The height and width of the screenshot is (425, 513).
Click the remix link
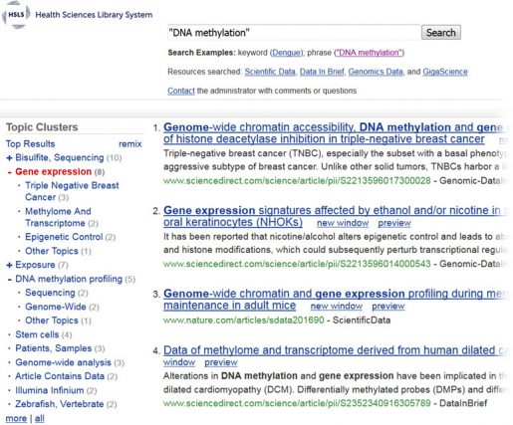(130, 144)
